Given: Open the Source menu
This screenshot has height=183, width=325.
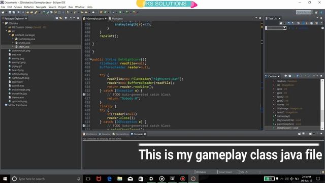Looking at the screenshot, I should pos(18,7).
